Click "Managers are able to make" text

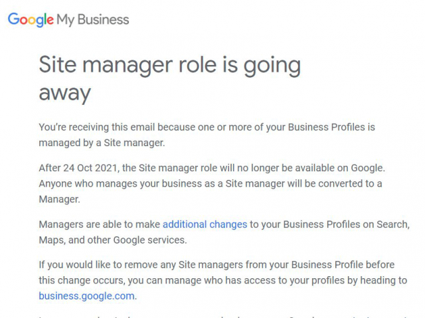point(99,224)
